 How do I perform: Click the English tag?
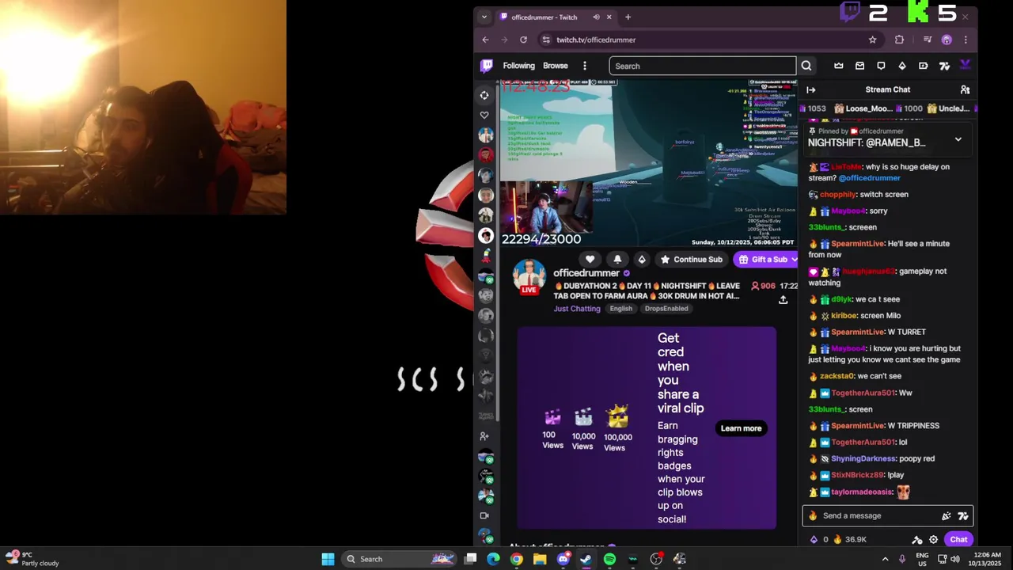[620, 308]
